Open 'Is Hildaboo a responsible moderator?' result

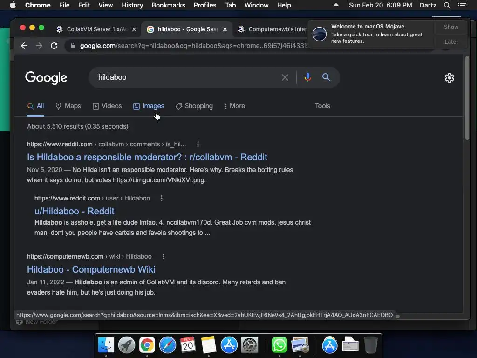(x=147, y=157)
